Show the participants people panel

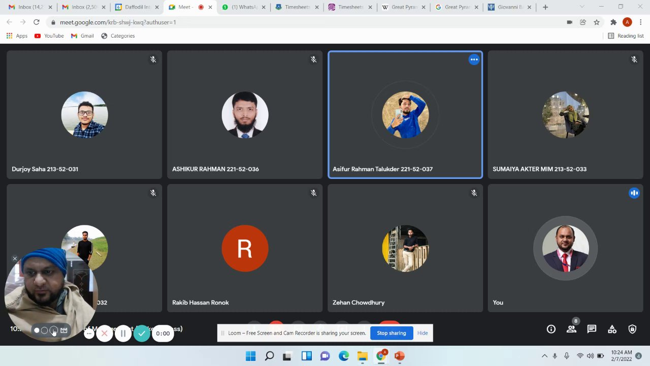pyautogui.click(x=571, y=329)
